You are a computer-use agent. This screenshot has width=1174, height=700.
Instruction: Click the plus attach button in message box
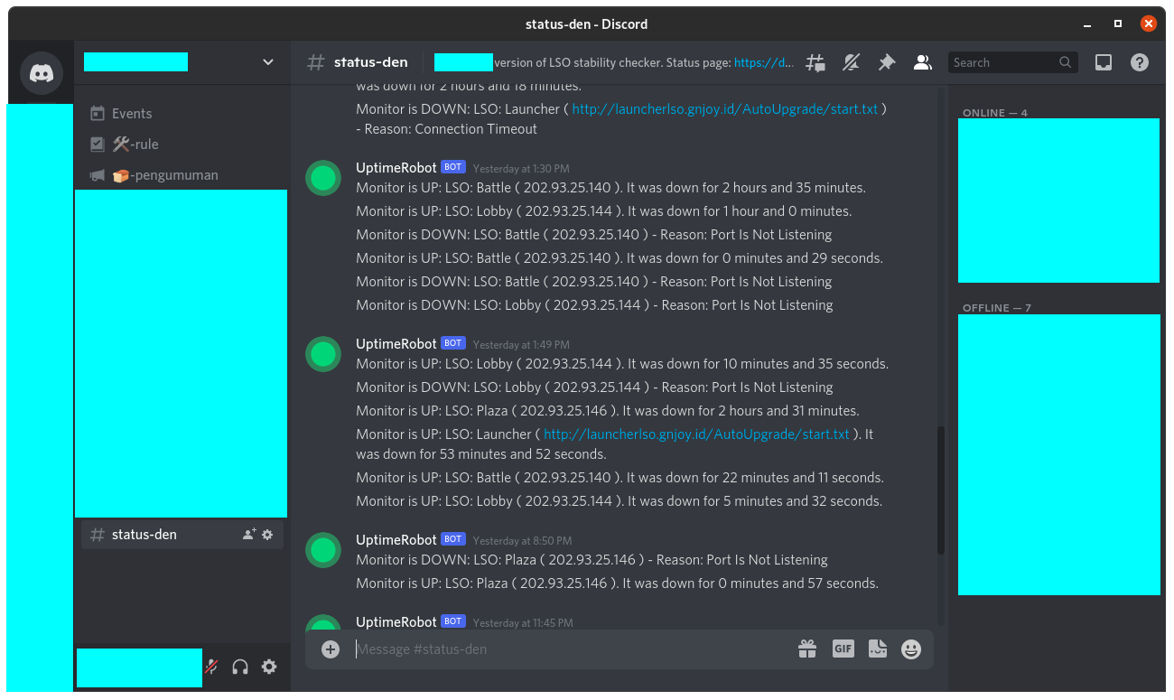331,649
